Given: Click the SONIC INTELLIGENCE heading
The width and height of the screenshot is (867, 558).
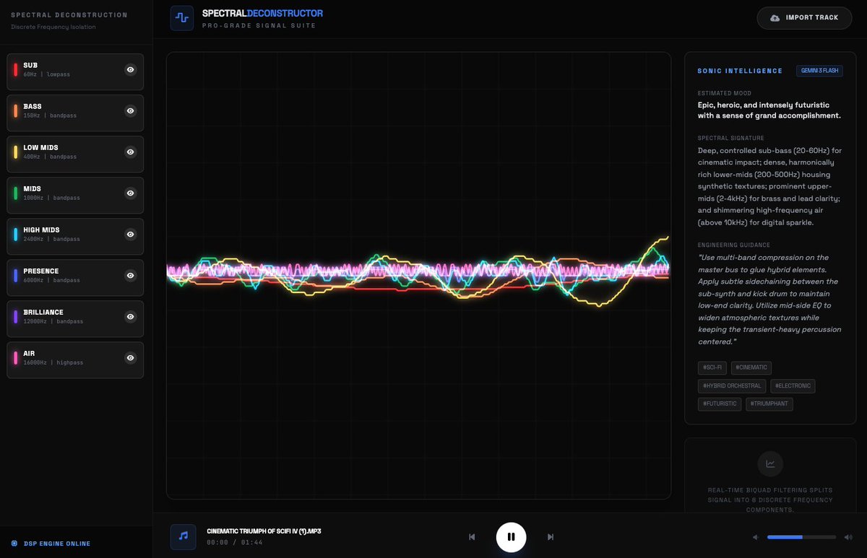Looking at the screenshot, I should click(740, 71).
